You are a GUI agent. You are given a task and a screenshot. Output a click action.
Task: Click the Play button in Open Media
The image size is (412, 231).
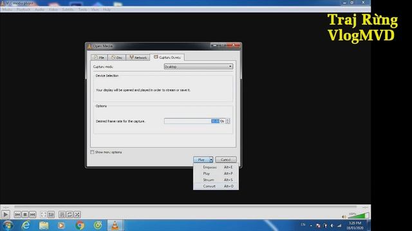coord(201,160)
